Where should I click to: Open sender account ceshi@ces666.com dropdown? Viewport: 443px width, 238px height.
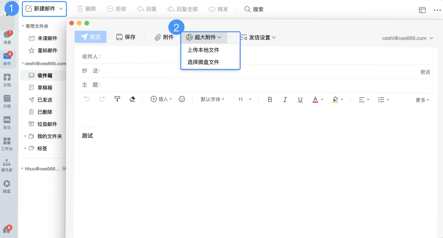tap(408, 38)
